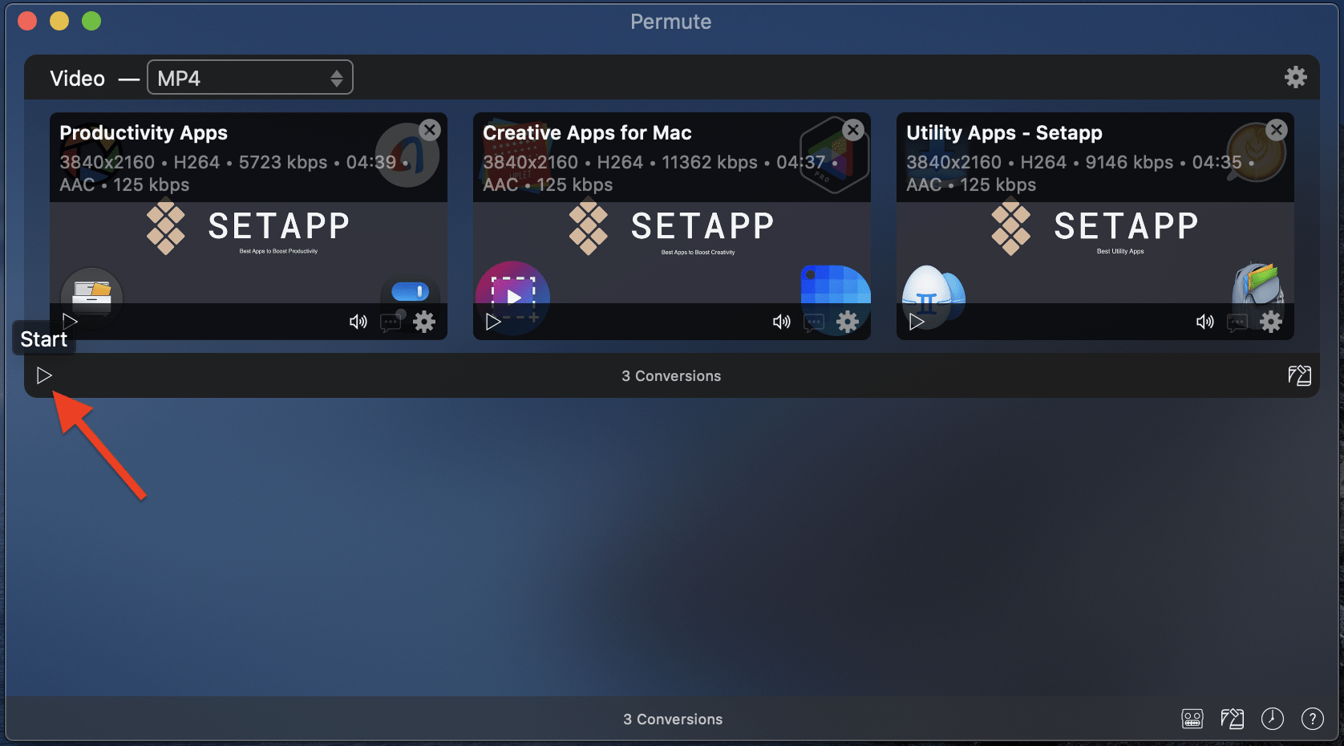Viewport: 1344px width, 746px height.
Task: Start converting the Utility Apps video
Action: point(917,322)
